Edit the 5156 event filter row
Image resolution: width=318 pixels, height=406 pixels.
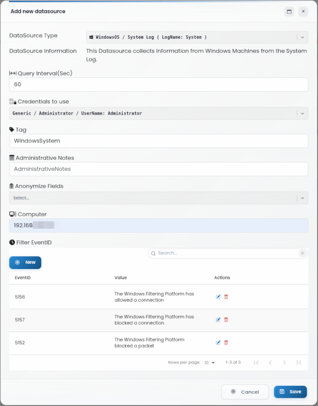218,297
